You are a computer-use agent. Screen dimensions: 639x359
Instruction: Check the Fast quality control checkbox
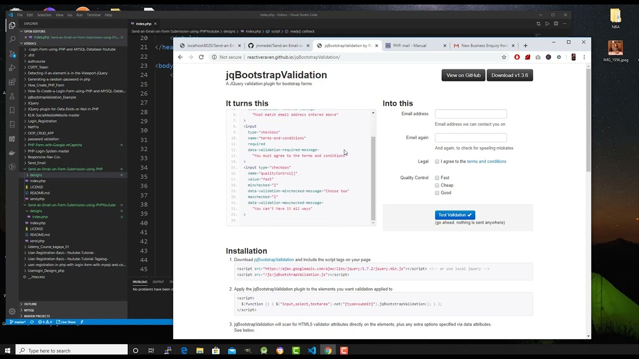[437, 178]
